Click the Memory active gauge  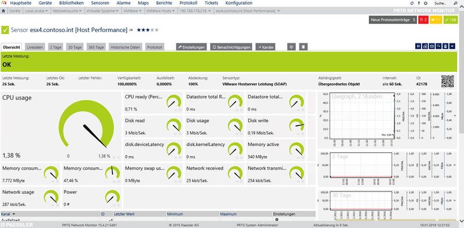coord(296,149)
